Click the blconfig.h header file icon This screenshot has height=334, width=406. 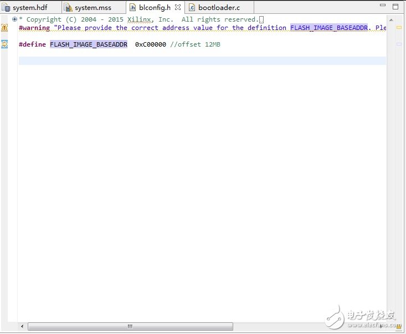(133, 8)
